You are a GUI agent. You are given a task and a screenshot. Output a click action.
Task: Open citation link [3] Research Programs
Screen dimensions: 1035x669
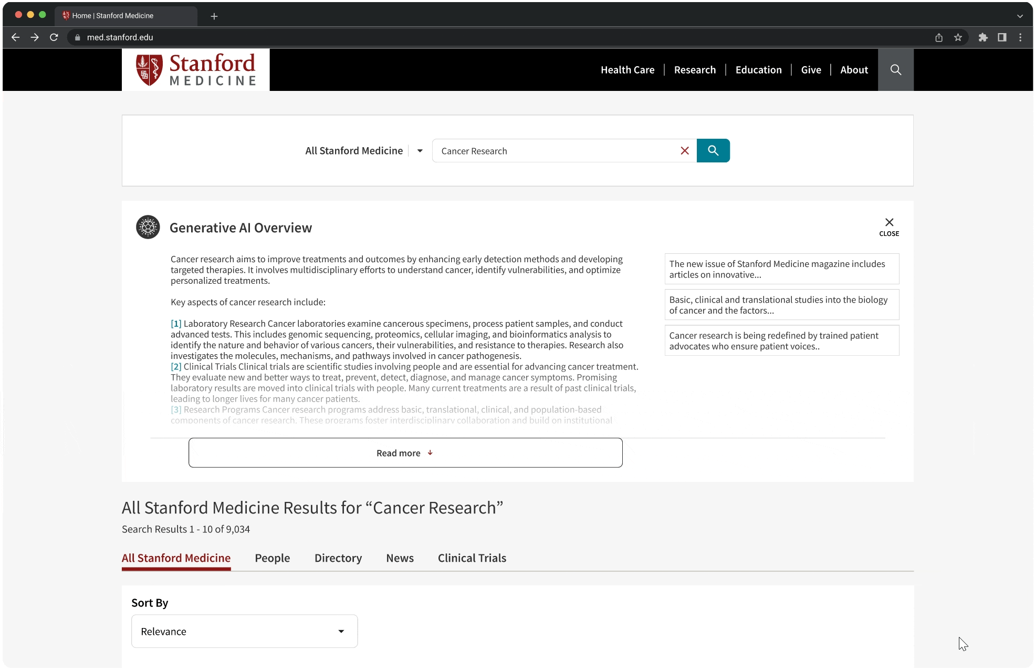(x=176, y=410)
